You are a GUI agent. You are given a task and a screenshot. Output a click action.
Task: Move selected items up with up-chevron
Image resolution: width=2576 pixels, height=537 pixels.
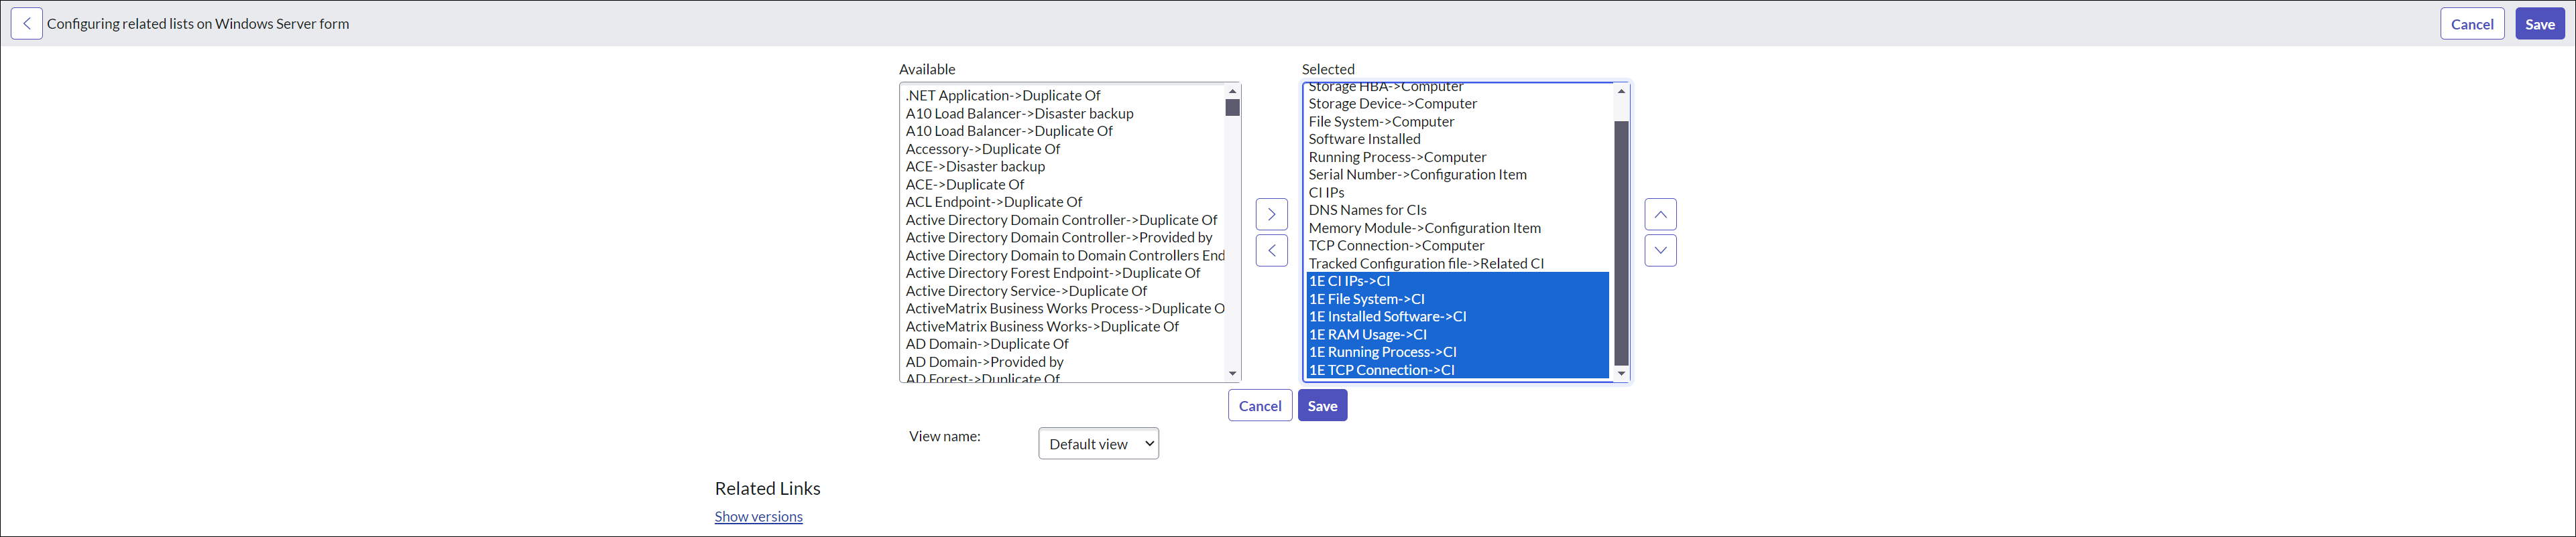1660,215
